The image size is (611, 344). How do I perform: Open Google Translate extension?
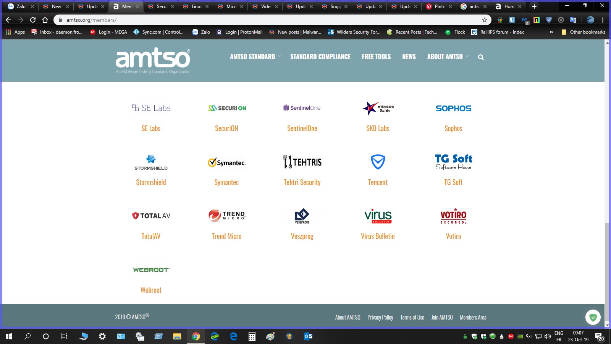point(573,20)
